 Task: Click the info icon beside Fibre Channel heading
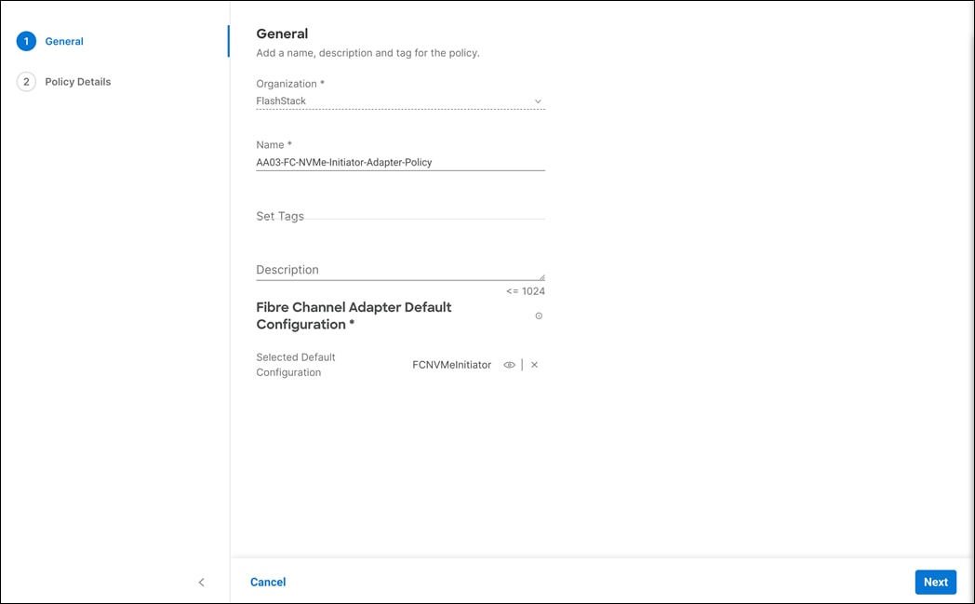pos(539,315)
